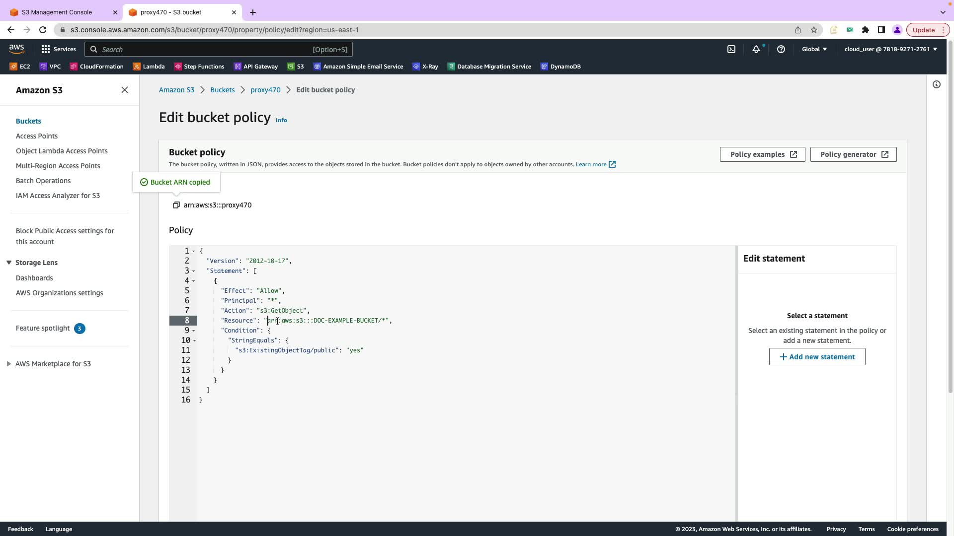Open the cloud_user account dropdown
The image size is (954, 536).
(890, 49)
